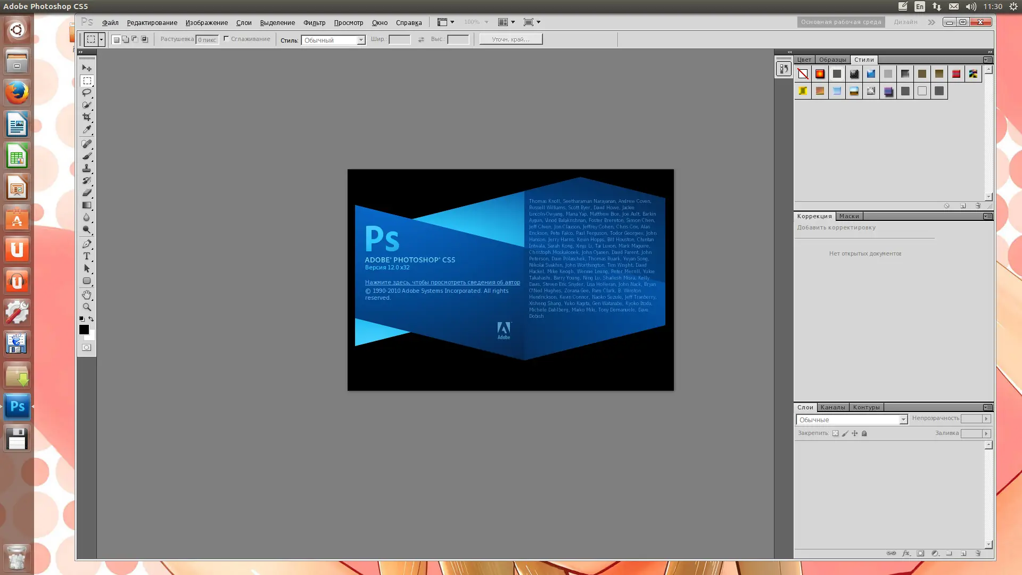
Task: Select the Eyedropper tool
Action: click(87, 129)
